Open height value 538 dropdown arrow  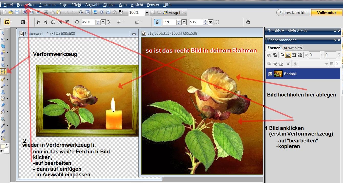211,22
